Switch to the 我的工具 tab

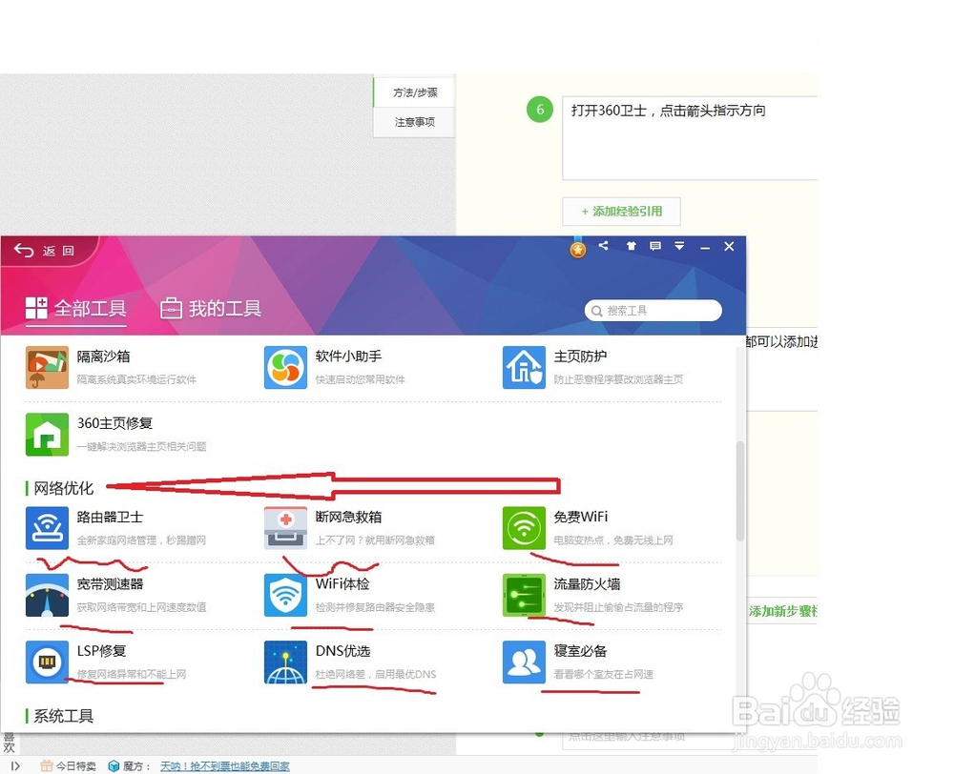[x=211, y=308]
